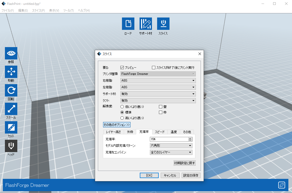292x193 pixels.
Task: Click the [OK] button
Action: coord(149,176)
